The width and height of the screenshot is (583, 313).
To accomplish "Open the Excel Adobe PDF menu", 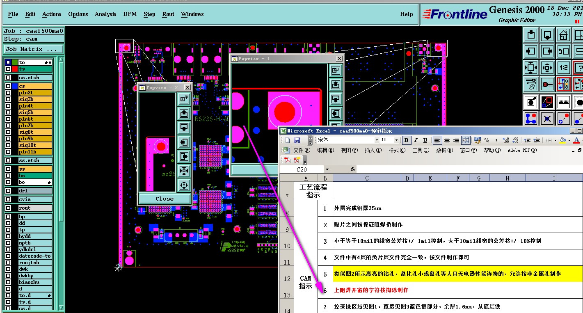I will (522, 150).
